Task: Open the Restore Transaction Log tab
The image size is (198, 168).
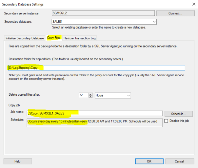Action: click(79, 38)
